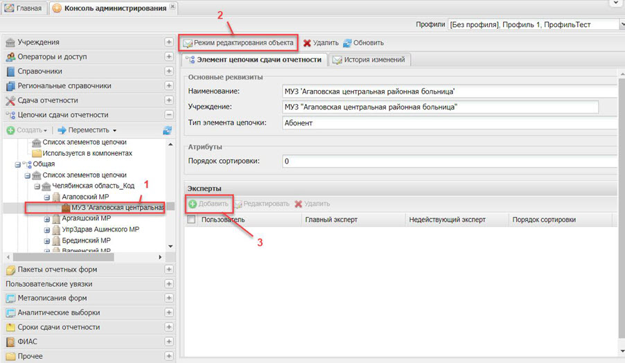Click the Учреждения section icon

[10, 42]
